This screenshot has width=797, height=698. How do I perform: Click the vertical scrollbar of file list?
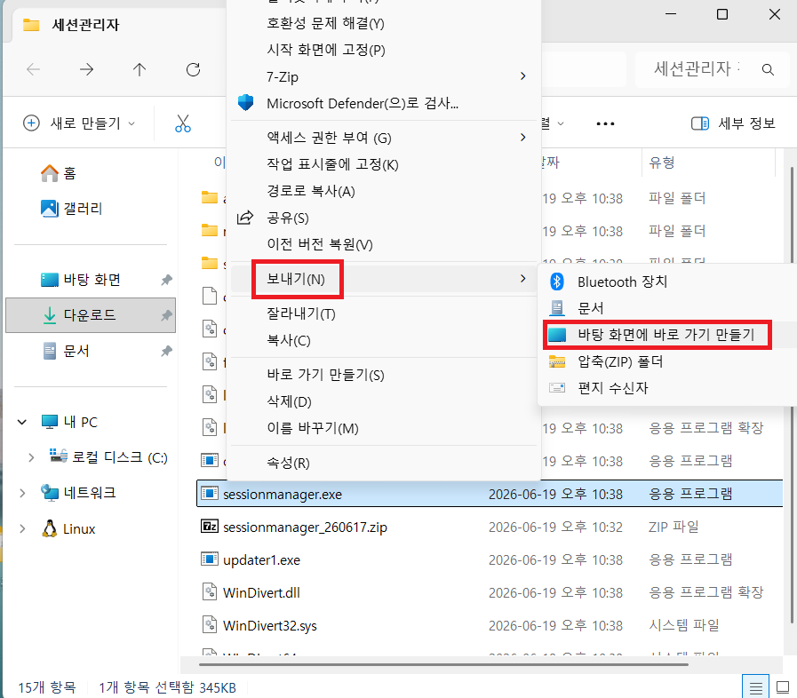tap(791, 394)
